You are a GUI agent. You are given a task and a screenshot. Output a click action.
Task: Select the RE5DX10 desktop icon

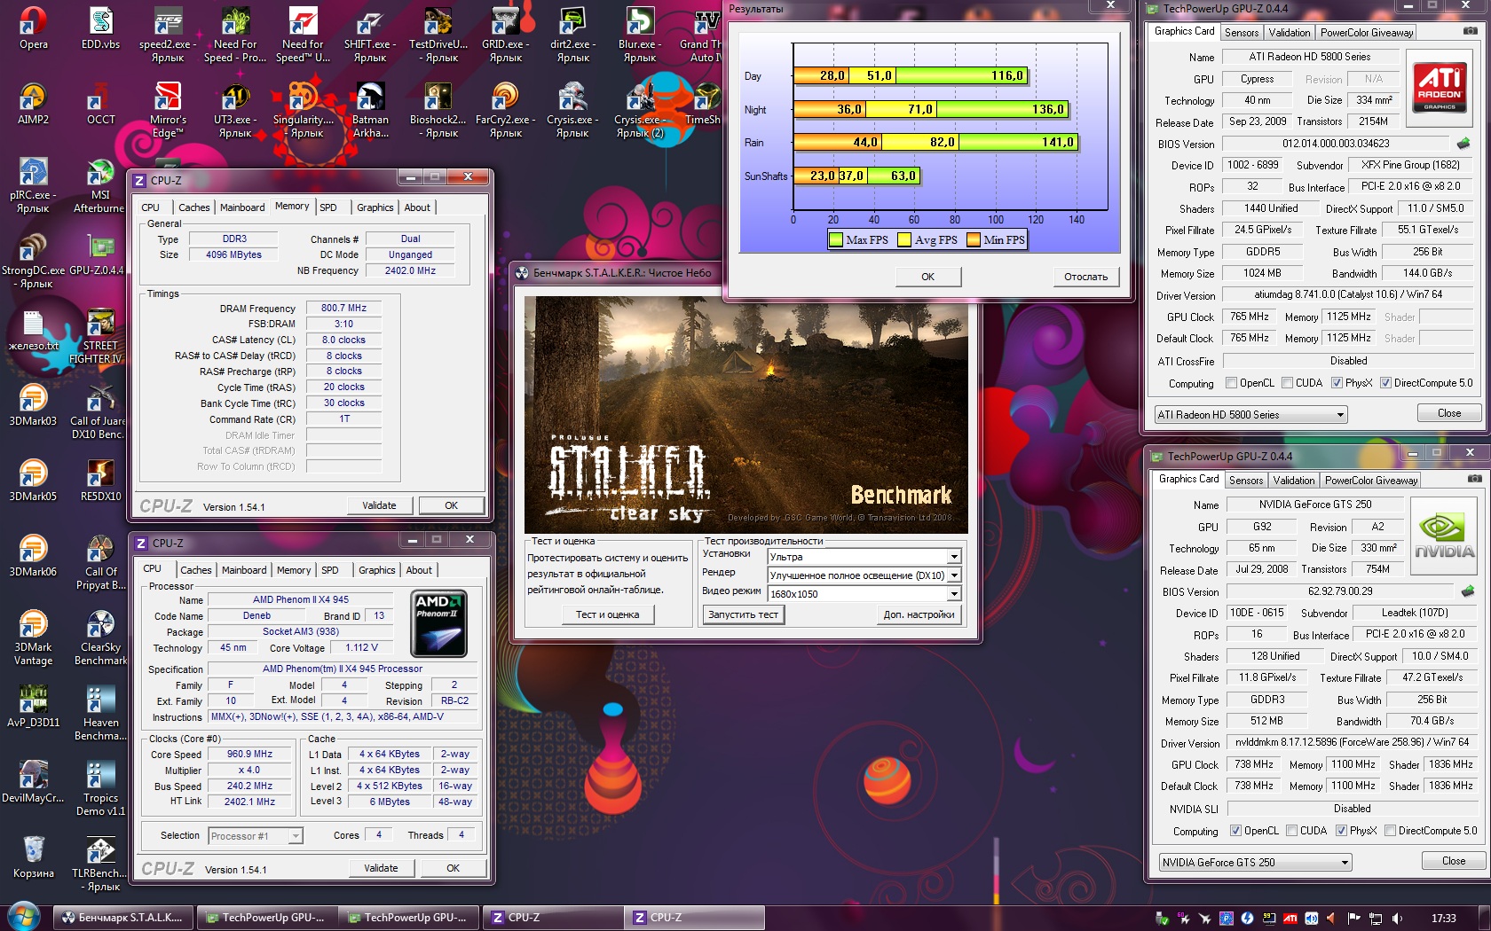click(x=100, y=481)
